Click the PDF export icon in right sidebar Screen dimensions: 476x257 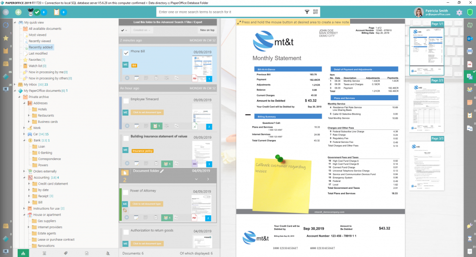(469, 64)
